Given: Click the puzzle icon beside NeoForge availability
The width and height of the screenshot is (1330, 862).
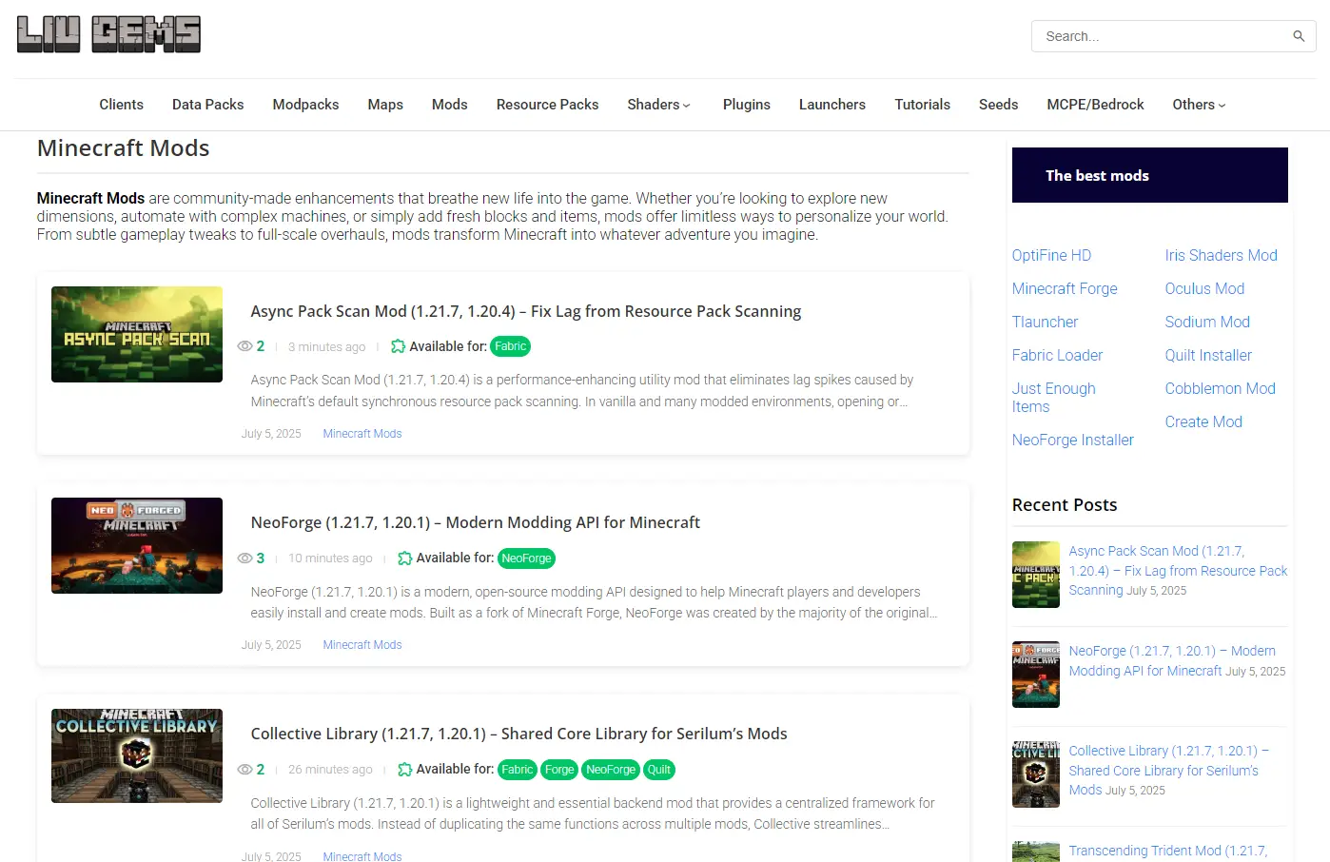Looking at the screenshot, I should coord(405,558).
